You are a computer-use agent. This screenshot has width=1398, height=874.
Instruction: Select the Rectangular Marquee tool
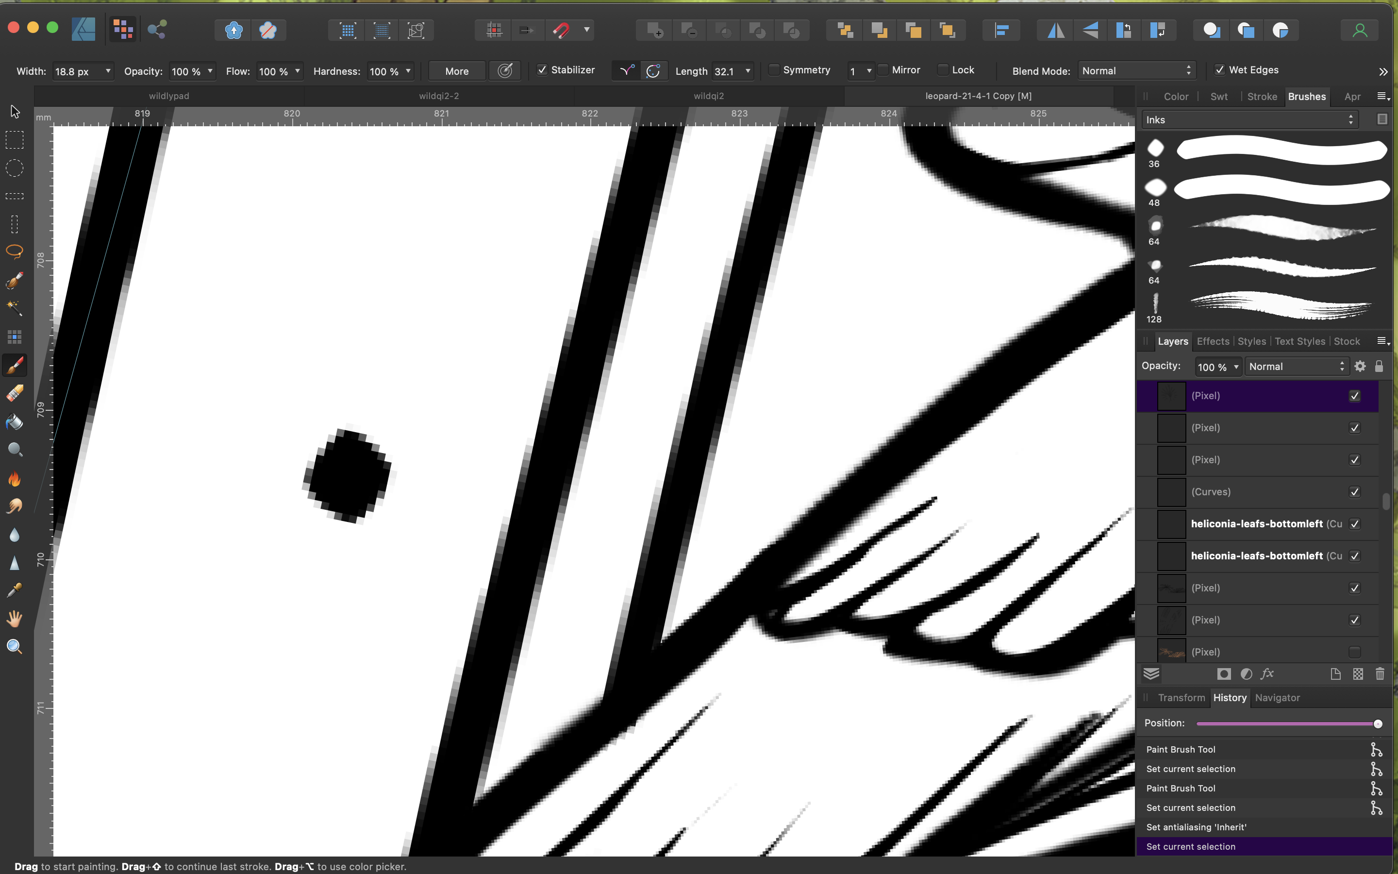15,140
